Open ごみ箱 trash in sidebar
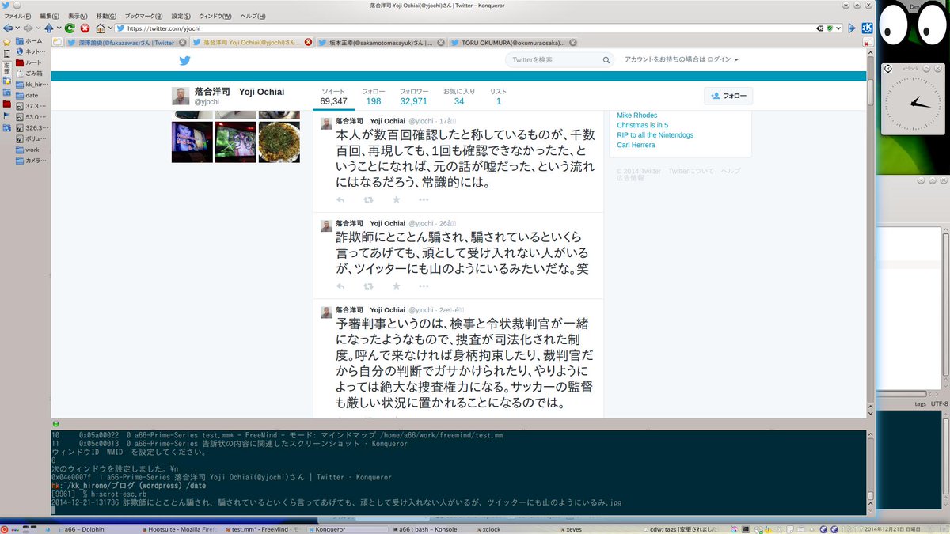The image size is (950, 534). 29,73
